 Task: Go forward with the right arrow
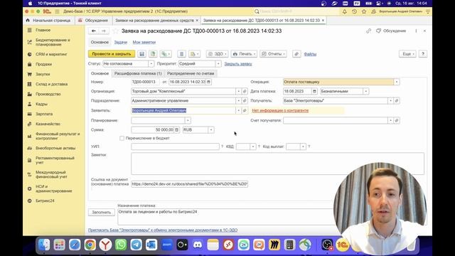[x=104, y=31]
